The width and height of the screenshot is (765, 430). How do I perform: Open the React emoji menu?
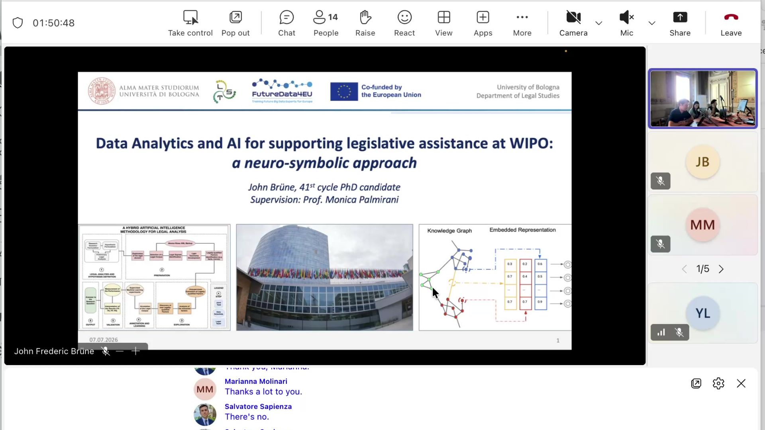click(x=404, y=23)
